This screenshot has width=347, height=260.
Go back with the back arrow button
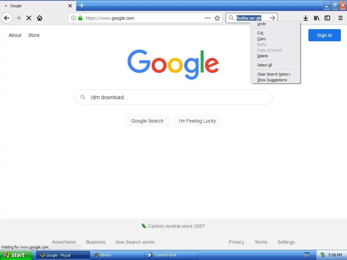[x=7, y=18]
